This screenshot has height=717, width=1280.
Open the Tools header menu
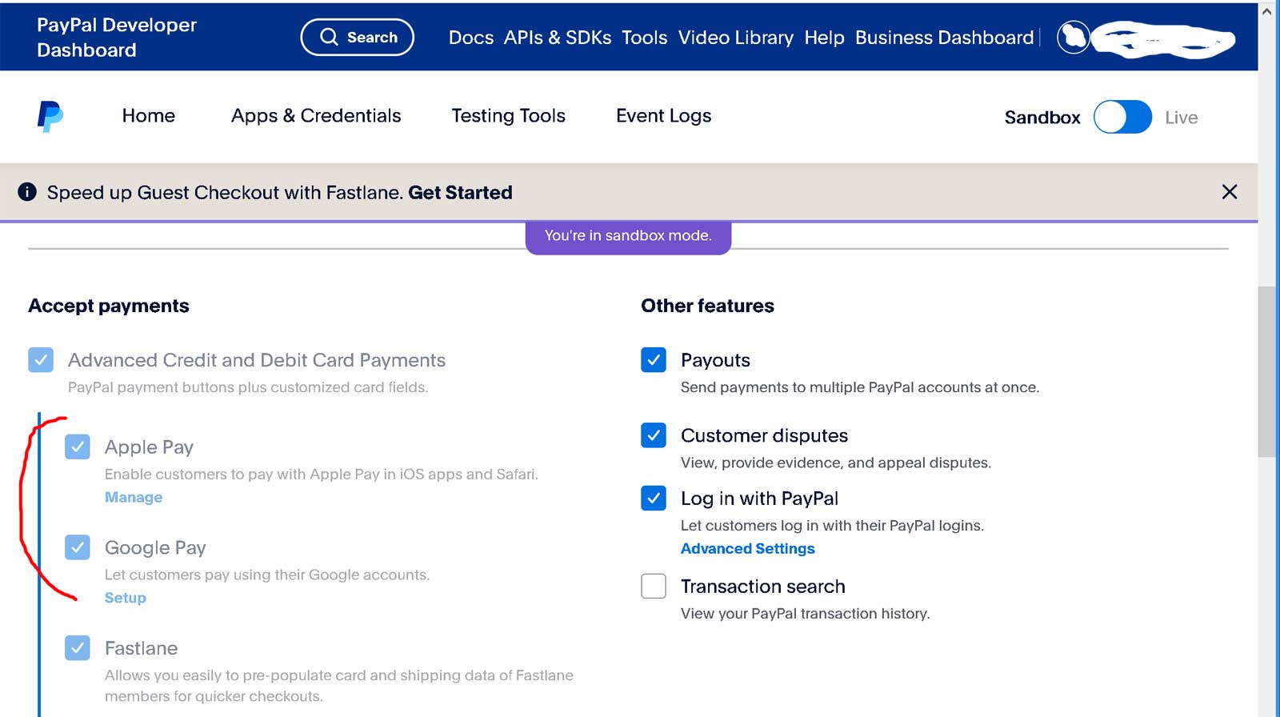pos(644,38)
